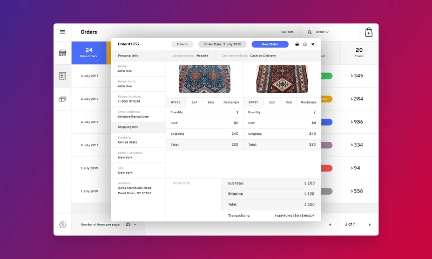Image resolution: width=432 pixels, height=259 pixels.
Task: Click the Shipping Info section header
Action: [138, 127]
